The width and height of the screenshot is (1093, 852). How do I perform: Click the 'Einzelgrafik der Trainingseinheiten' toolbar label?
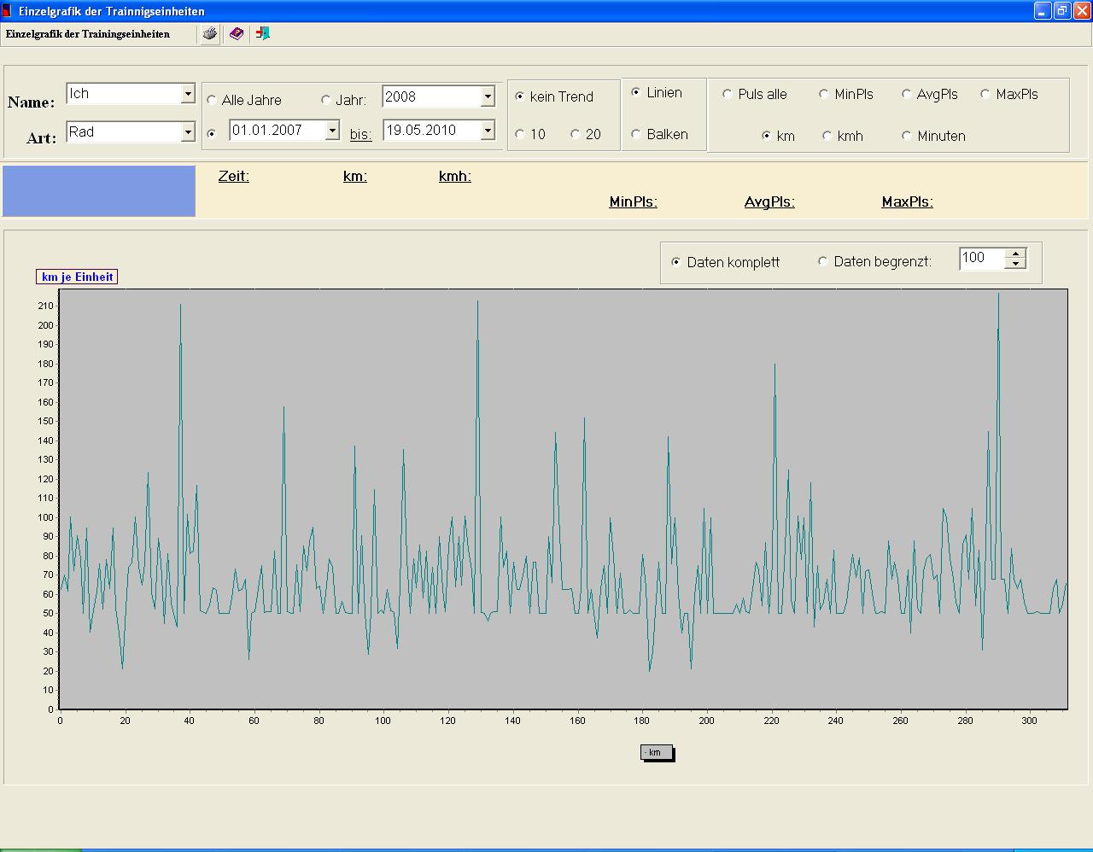click(88, 34)
